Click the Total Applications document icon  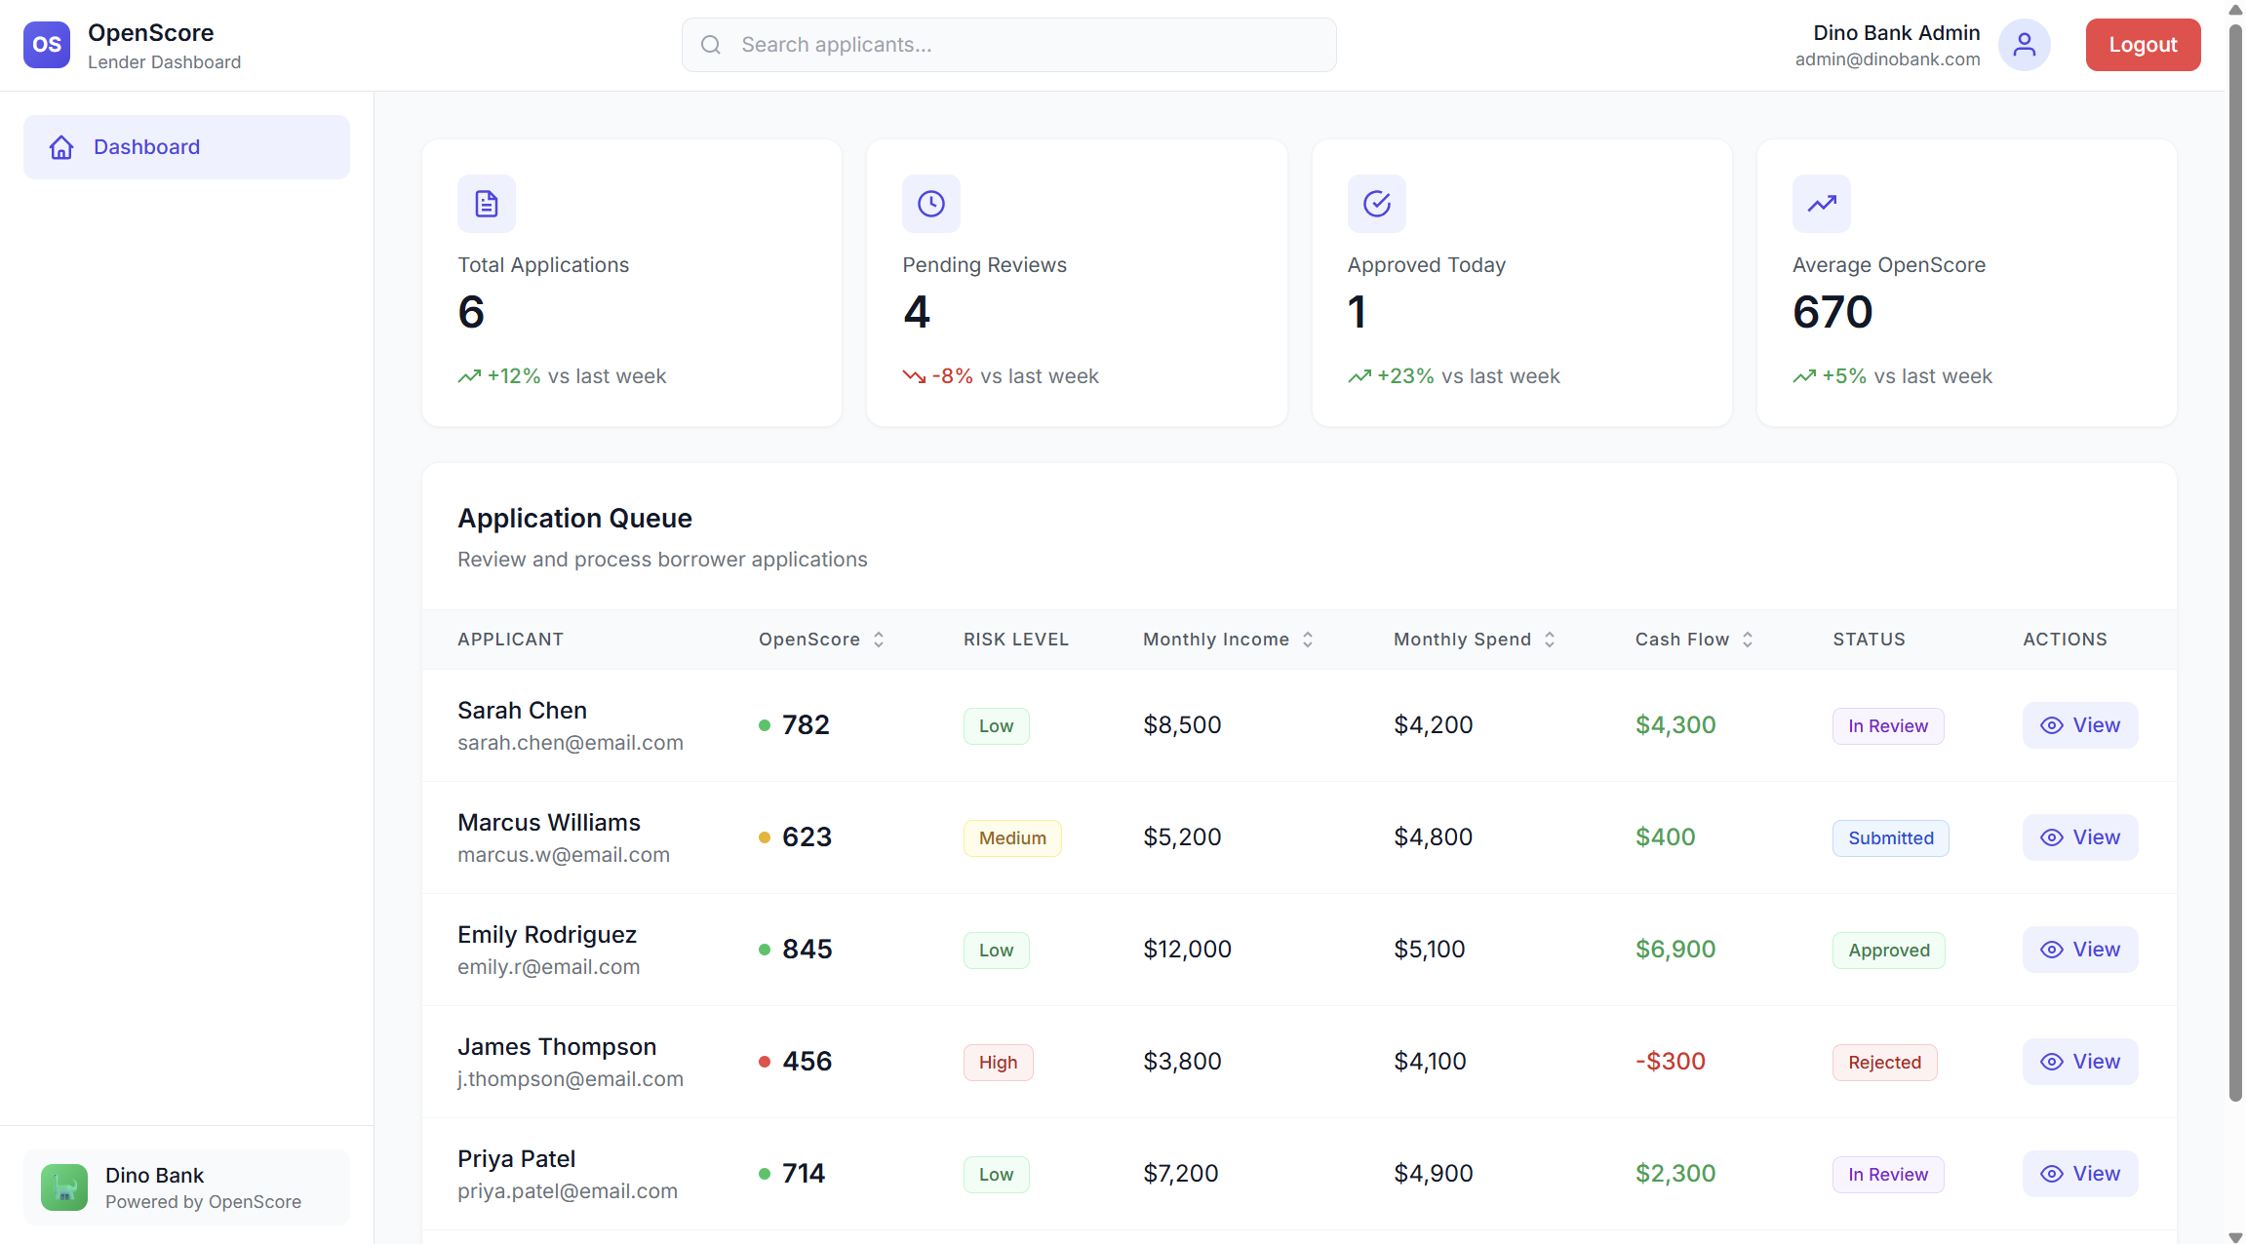click(486, 204)
